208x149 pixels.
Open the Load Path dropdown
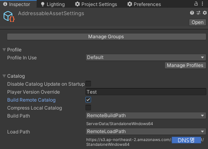(146, 131)
